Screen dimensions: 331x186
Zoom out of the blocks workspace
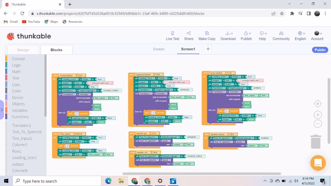(x=318, y=124)
